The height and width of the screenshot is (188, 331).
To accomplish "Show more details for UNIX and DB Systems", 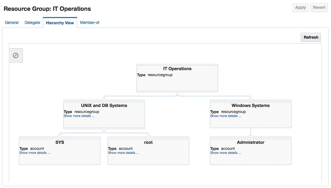I will (x=79, y=116).
